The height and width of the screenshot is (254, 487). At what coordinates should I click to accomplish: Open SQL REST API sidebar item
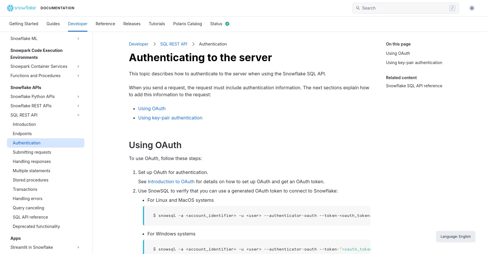[24, 115]
